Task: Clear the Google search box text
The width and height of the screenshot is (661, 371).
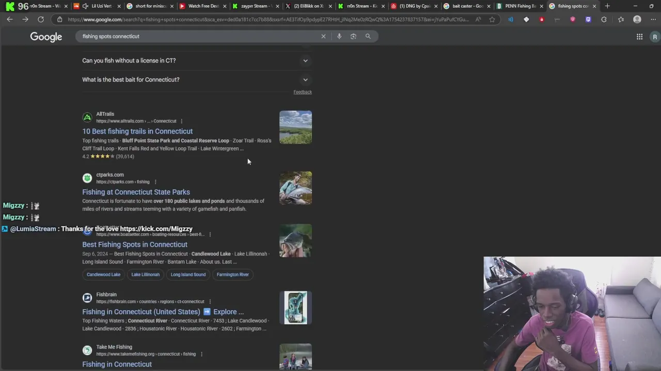Action: click(323, 36)
